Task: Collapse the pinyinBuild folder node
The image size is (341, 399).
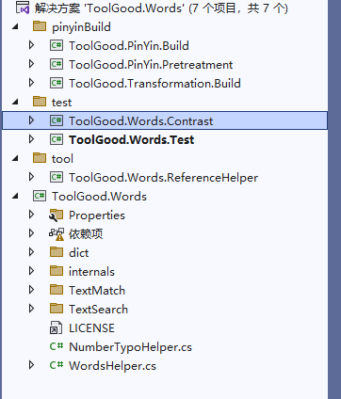Action: click(x=15, y=27)
